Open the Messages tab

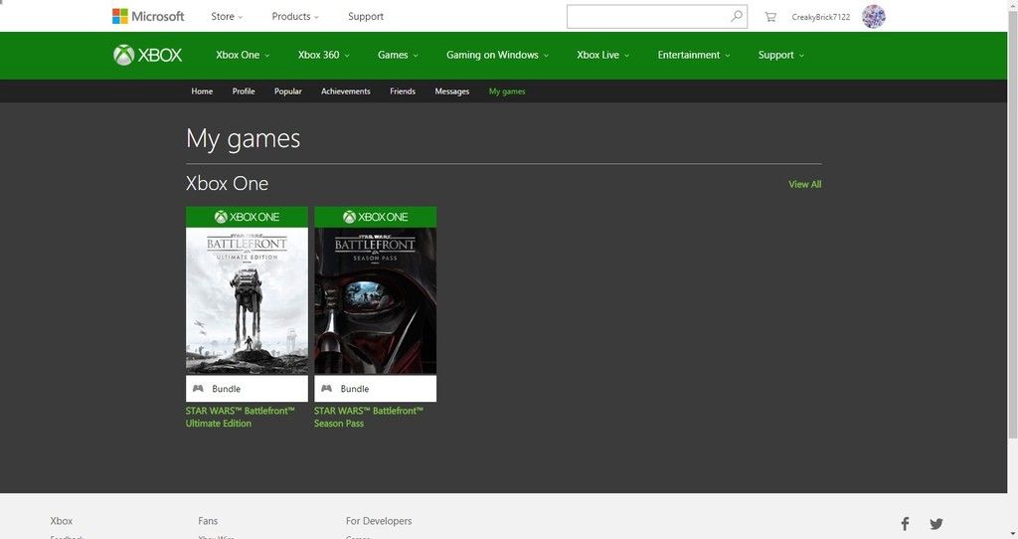452,91
